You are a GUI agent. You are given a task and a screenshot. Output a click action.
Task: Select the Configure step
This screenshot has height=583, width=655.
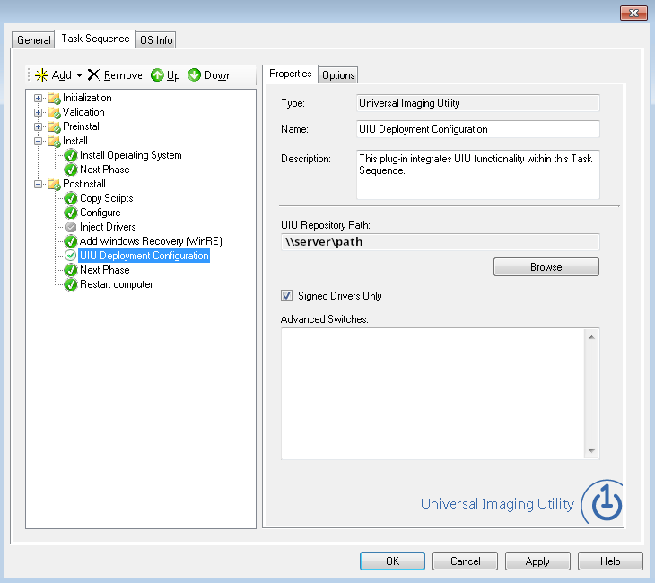[x=100, y=213]
